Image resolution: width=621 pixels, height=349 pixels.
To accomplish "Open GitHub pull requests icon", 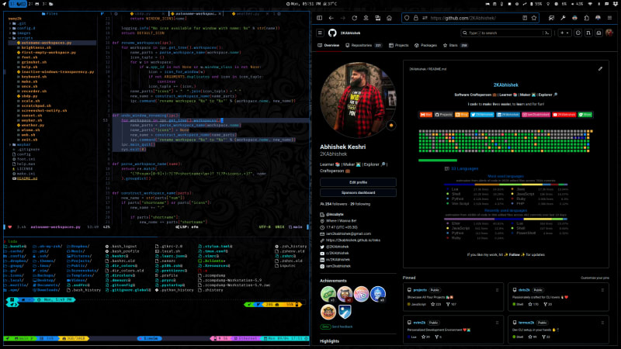I will point(588,33).
